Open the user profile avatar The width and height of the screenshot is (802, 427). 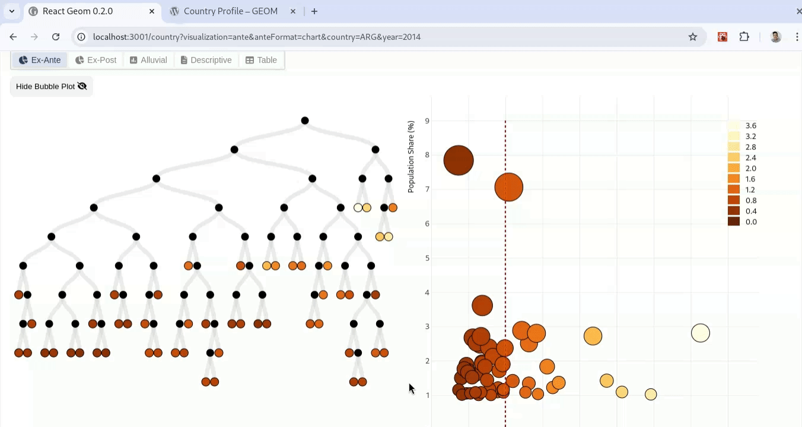[776, 37]
